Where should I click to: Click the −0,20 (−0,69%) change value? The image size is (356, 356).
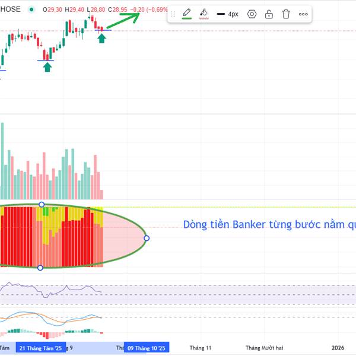(149, 9)
